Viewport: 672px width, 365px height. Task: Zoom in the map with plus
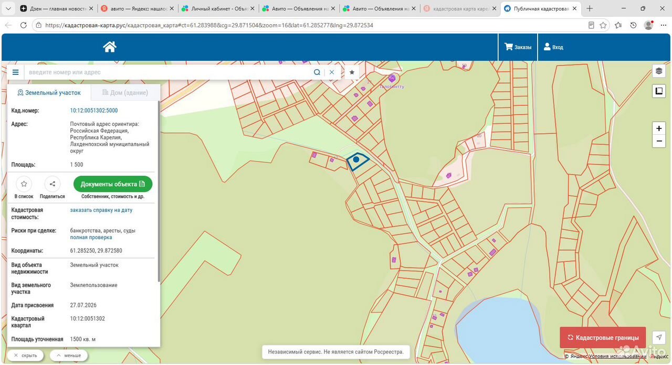tap(659, 128)
